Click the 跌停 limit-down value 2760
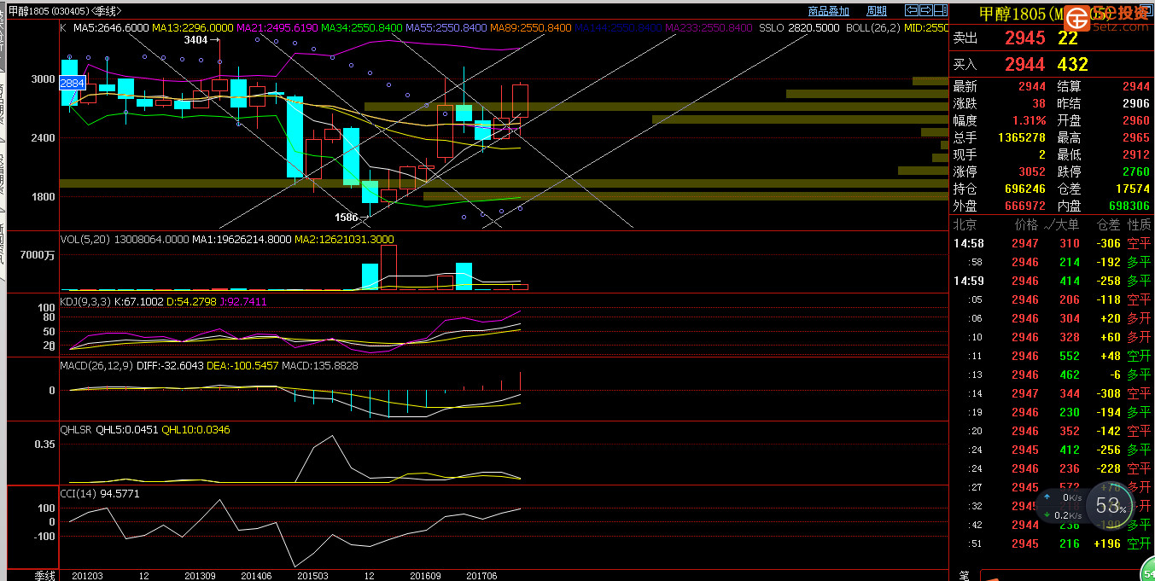Viewport: 1155px width, 581px height. 1135,171
